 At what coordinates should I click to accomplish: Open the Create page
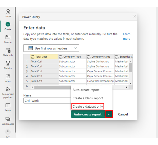pyautogui.click(x=8, y=26)
